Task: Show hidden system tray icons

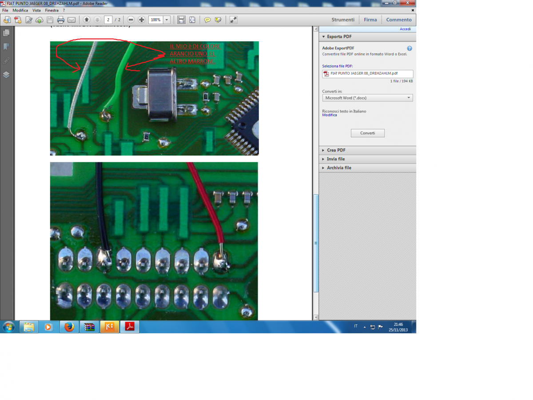Action: (x=365, y=327)
